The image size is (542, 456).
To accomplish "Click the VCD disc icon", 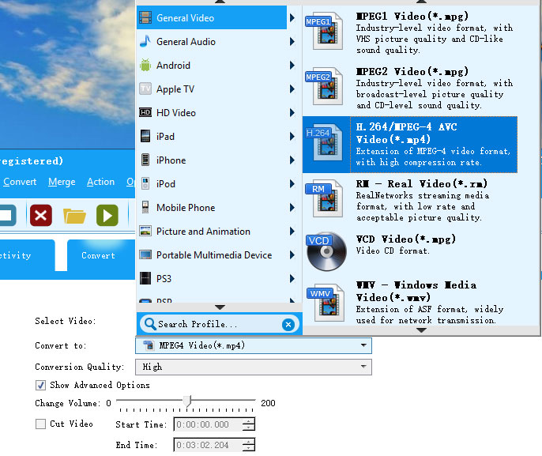I will point(326,251).
